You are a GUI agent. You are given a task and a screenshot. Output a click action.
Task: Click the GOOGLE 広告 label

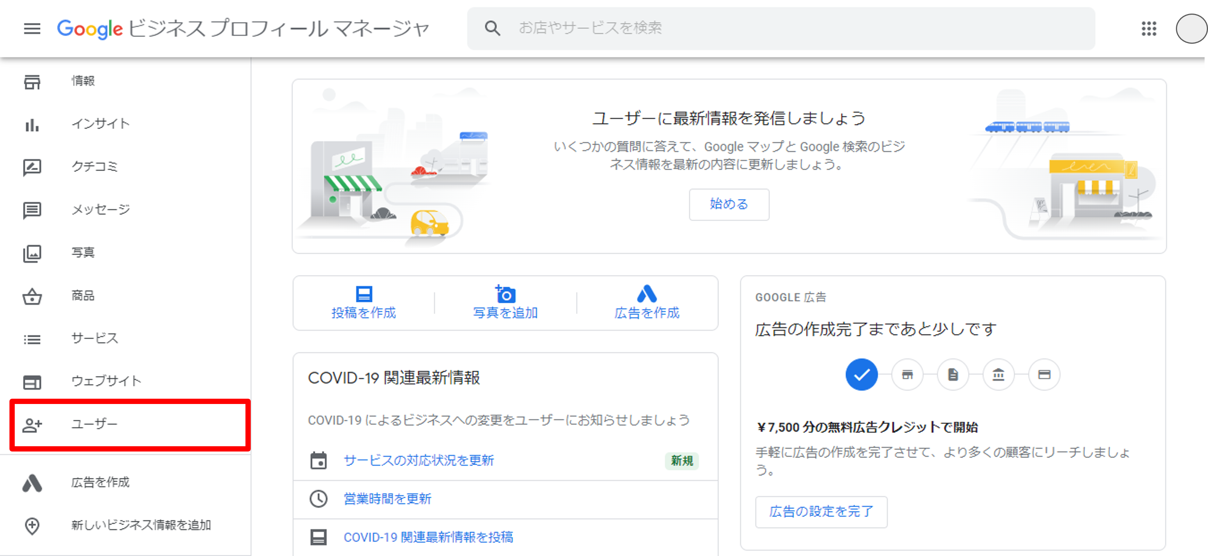pos(791,298)
